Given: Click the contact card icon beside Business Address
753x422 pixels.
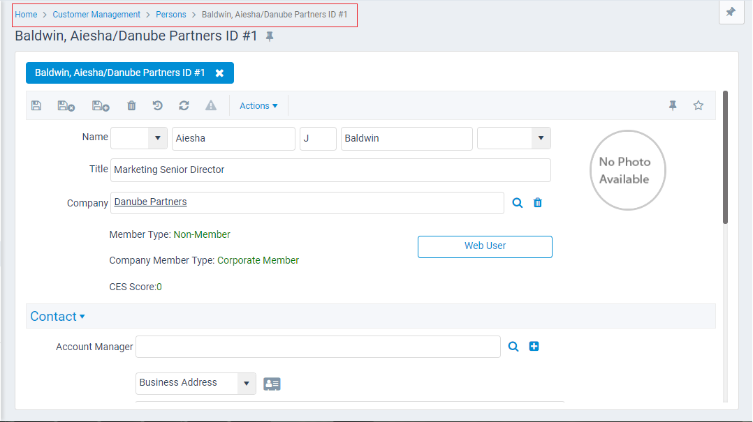Looking at the screenshot, I should (272, 384).
